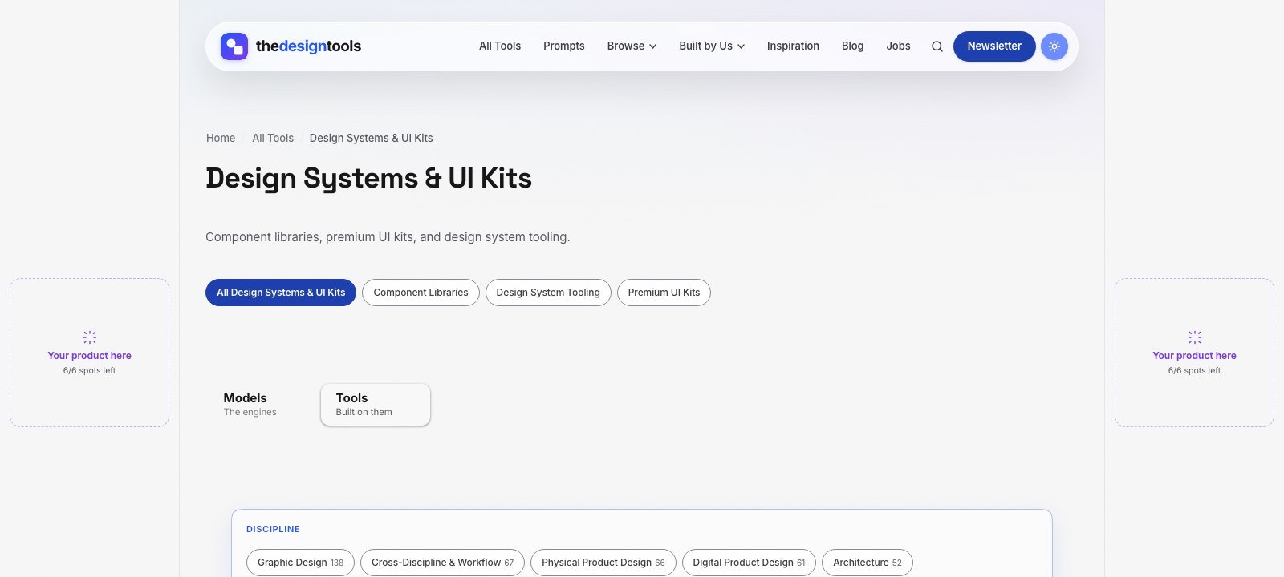Image resolution: width=1284 pixels, height=577 pixels.
Task: Go to Prompts in the navbar
Action: (564, 46)
